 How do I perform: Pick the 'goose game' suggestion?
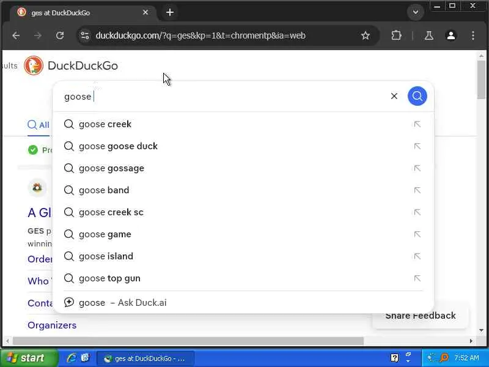(243, 234)
